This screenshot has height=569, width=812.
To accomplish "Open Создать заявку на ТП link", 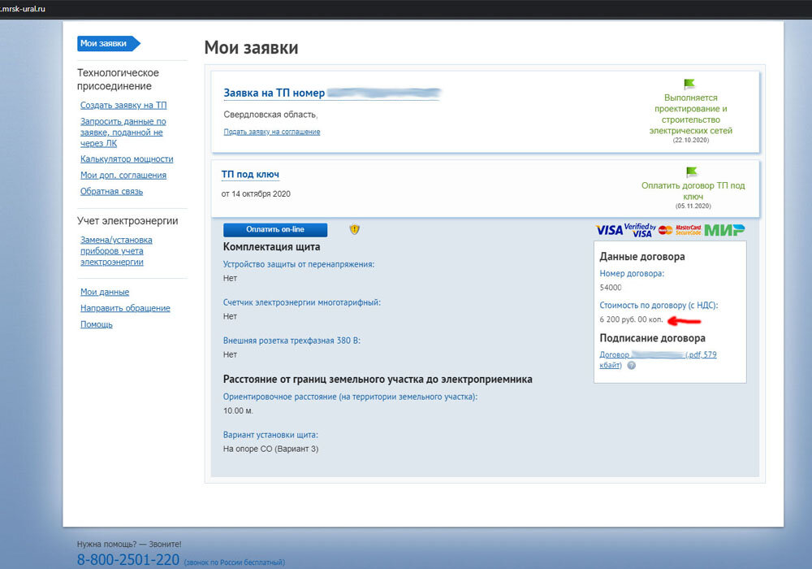I will pyautogui.click(x=123, y=105).
